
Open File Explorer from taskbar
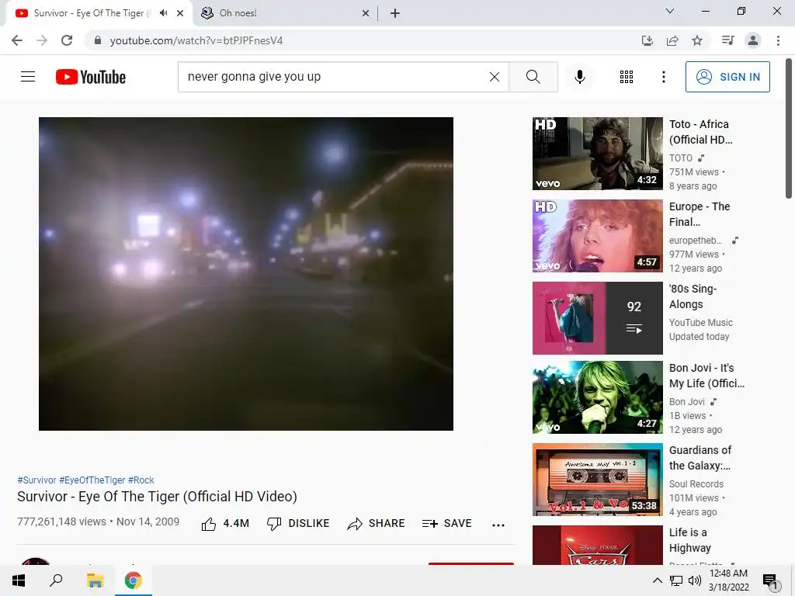(x=95, y=580)
